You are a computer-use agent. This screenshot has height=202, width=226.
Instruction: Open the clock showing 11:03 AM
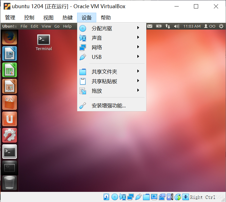click(192, 26)
